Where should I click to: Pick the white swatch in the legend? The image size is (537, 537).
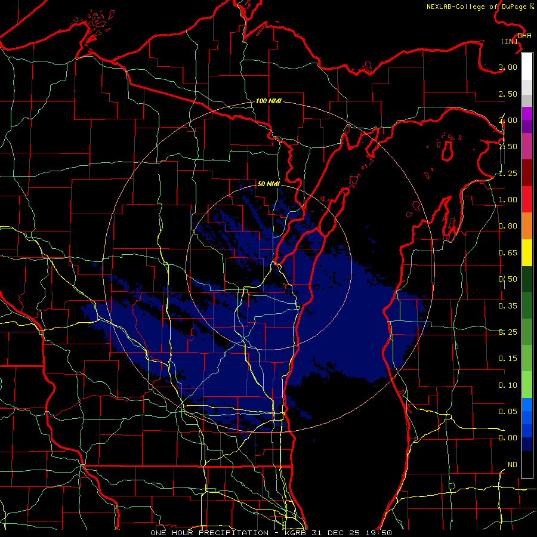click(x=527, y=67)
